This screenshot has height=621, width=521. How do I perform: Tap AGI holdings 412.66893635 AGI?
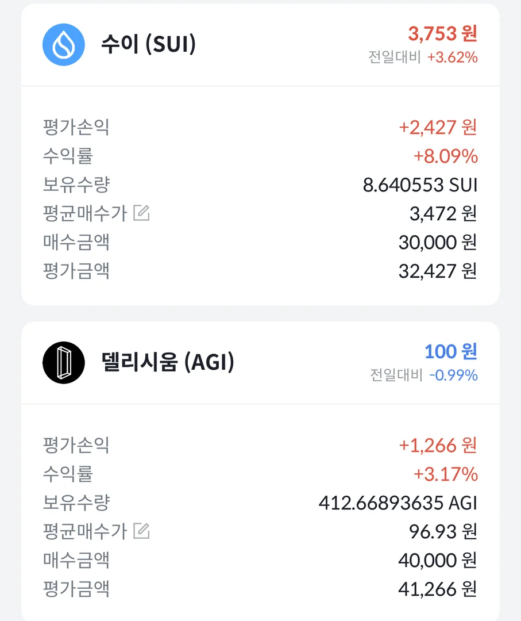coord(397,503)
